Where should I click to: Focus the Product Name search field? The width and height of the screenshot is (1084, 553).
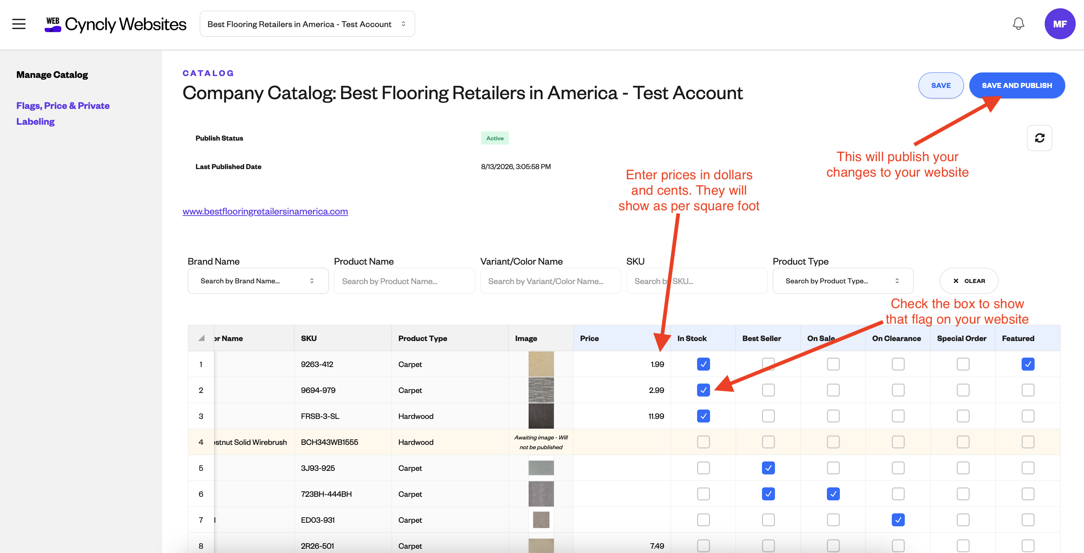(404, 281)
